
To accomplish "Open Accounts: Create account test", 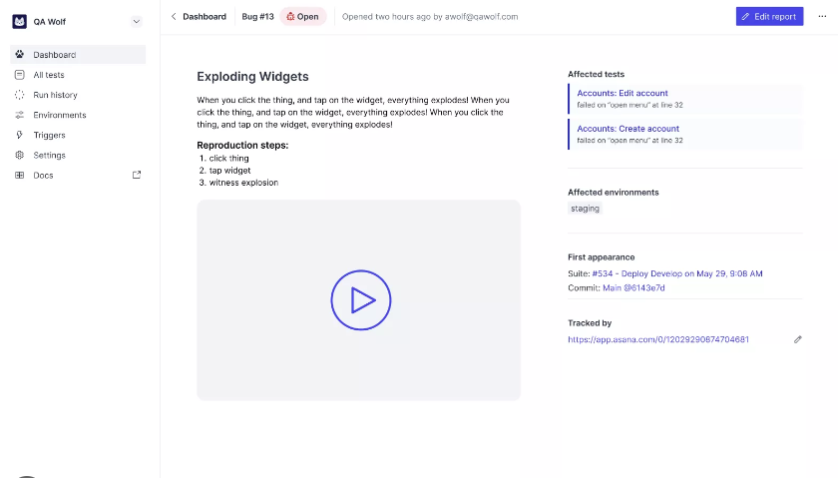I will pos(628,129).
